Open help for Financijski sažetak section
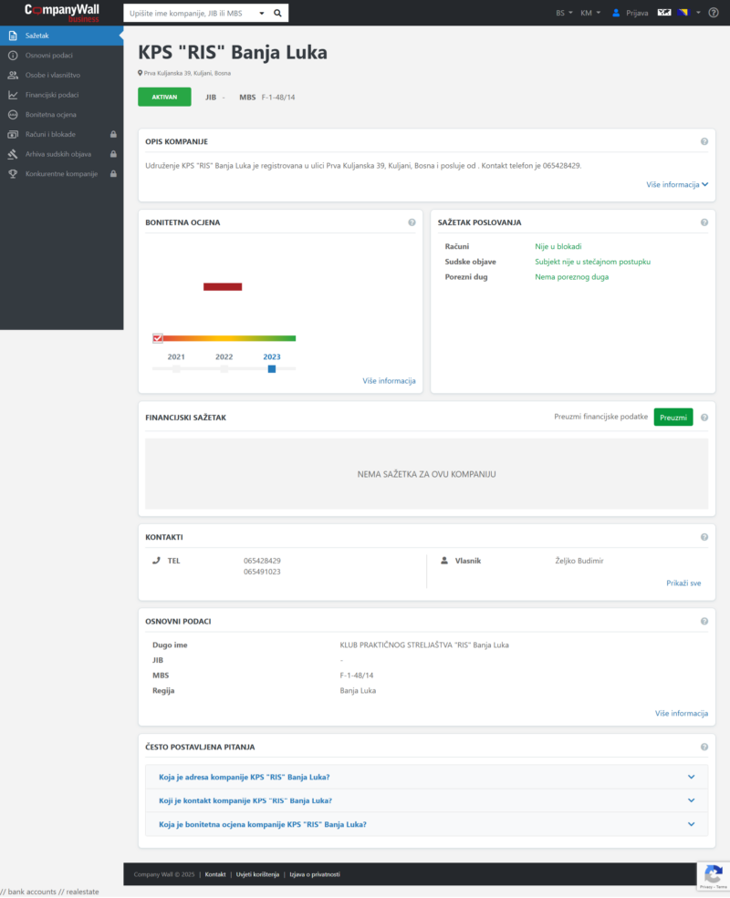Screen dimensions: 730x898 pyautogui.click(x=704, y=418)
